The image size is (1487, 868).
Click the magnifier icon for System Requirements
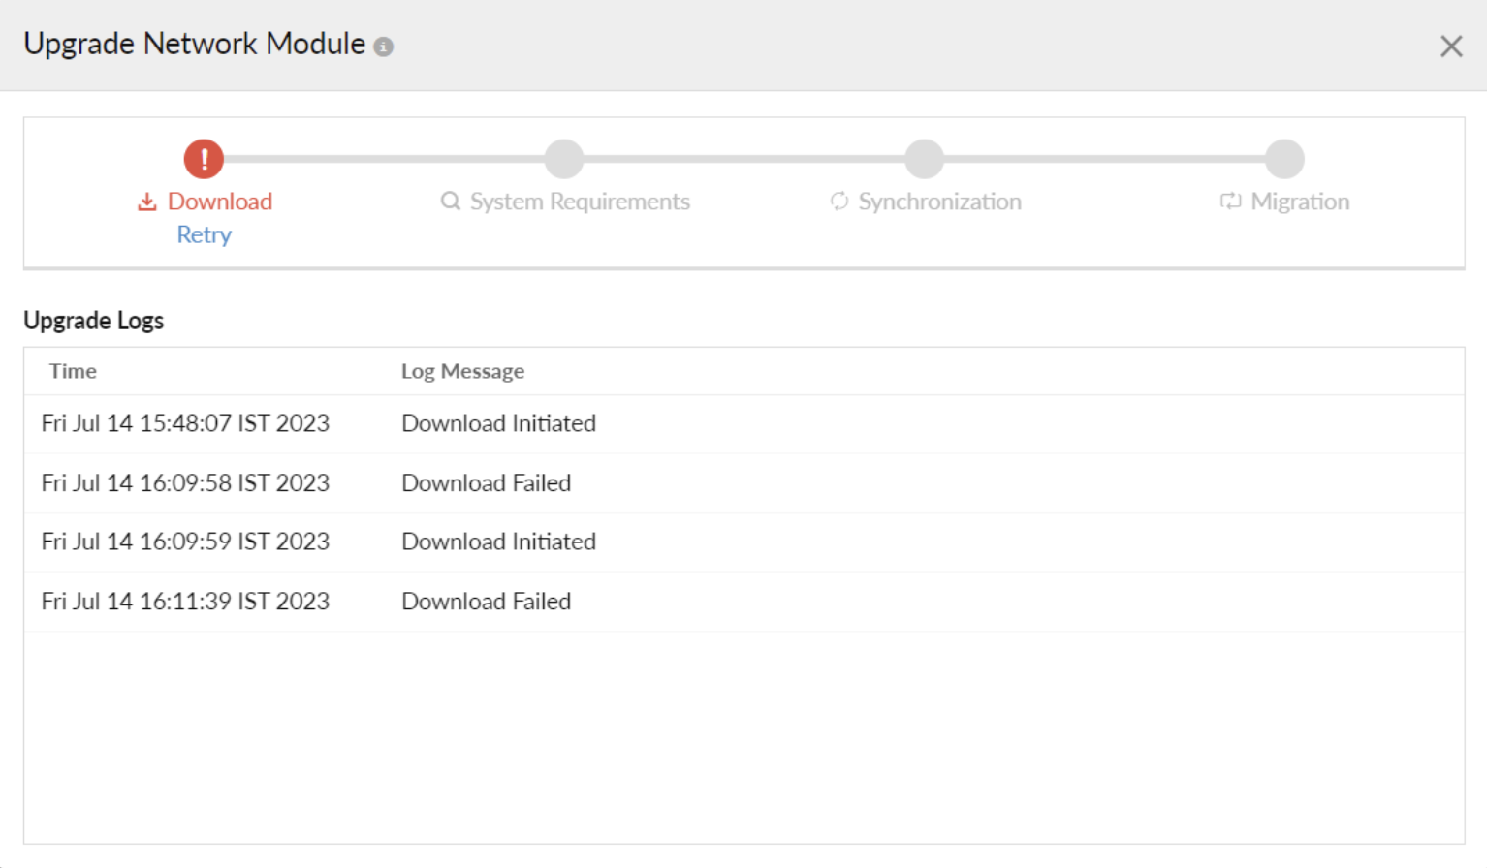coord(450,201)
